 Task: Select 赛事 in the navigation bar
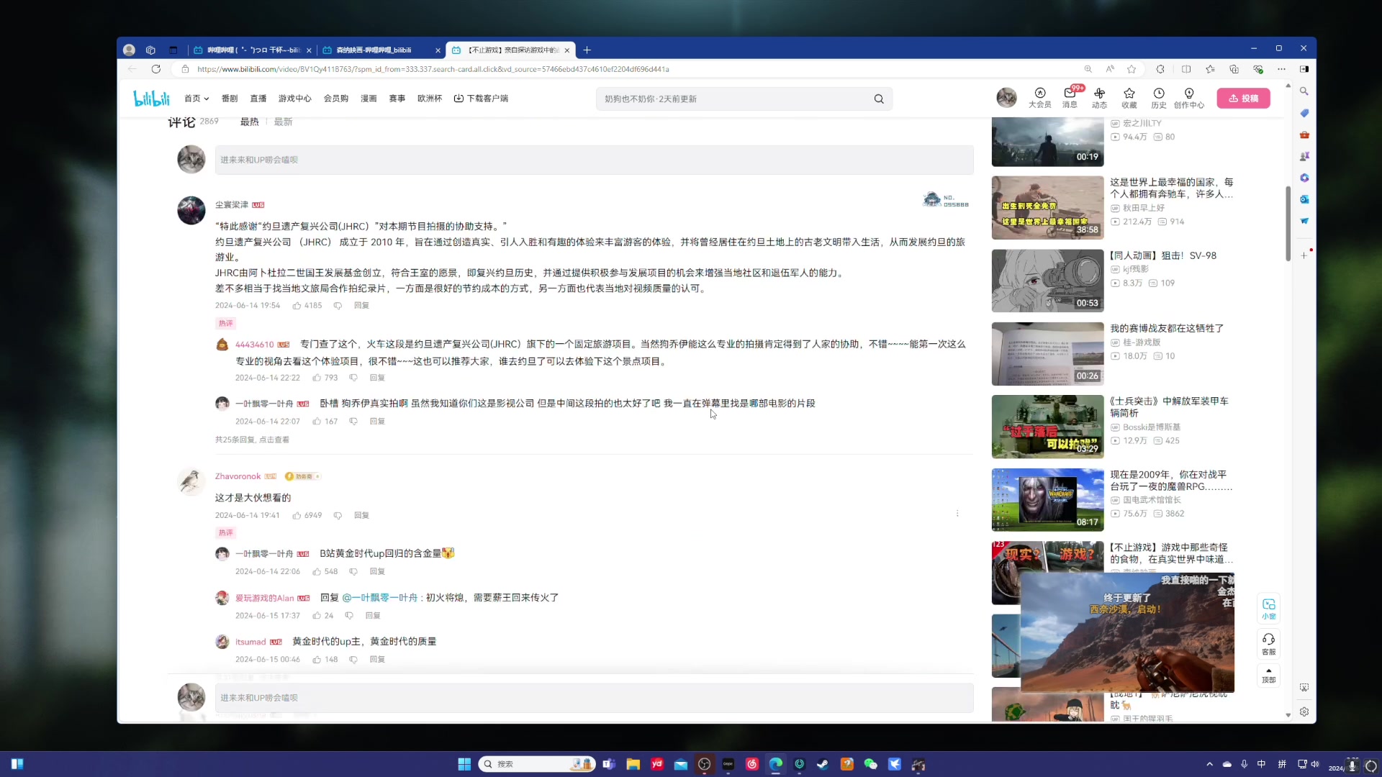[x=397, y=99]
